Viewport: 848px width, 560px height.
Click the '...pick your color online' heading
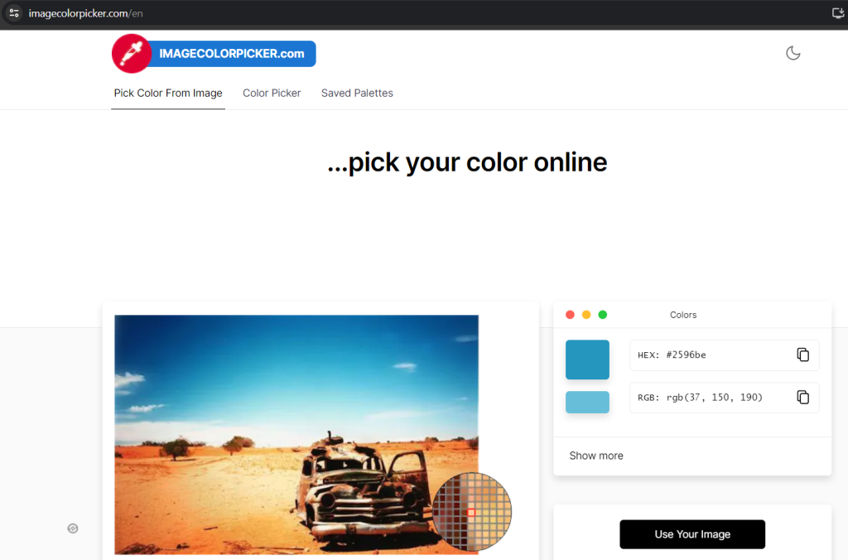point(467,162)
